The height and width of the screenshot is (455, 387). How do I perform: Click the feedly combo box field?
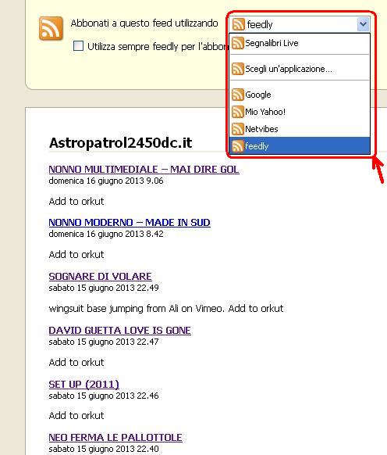click(300, 24)
